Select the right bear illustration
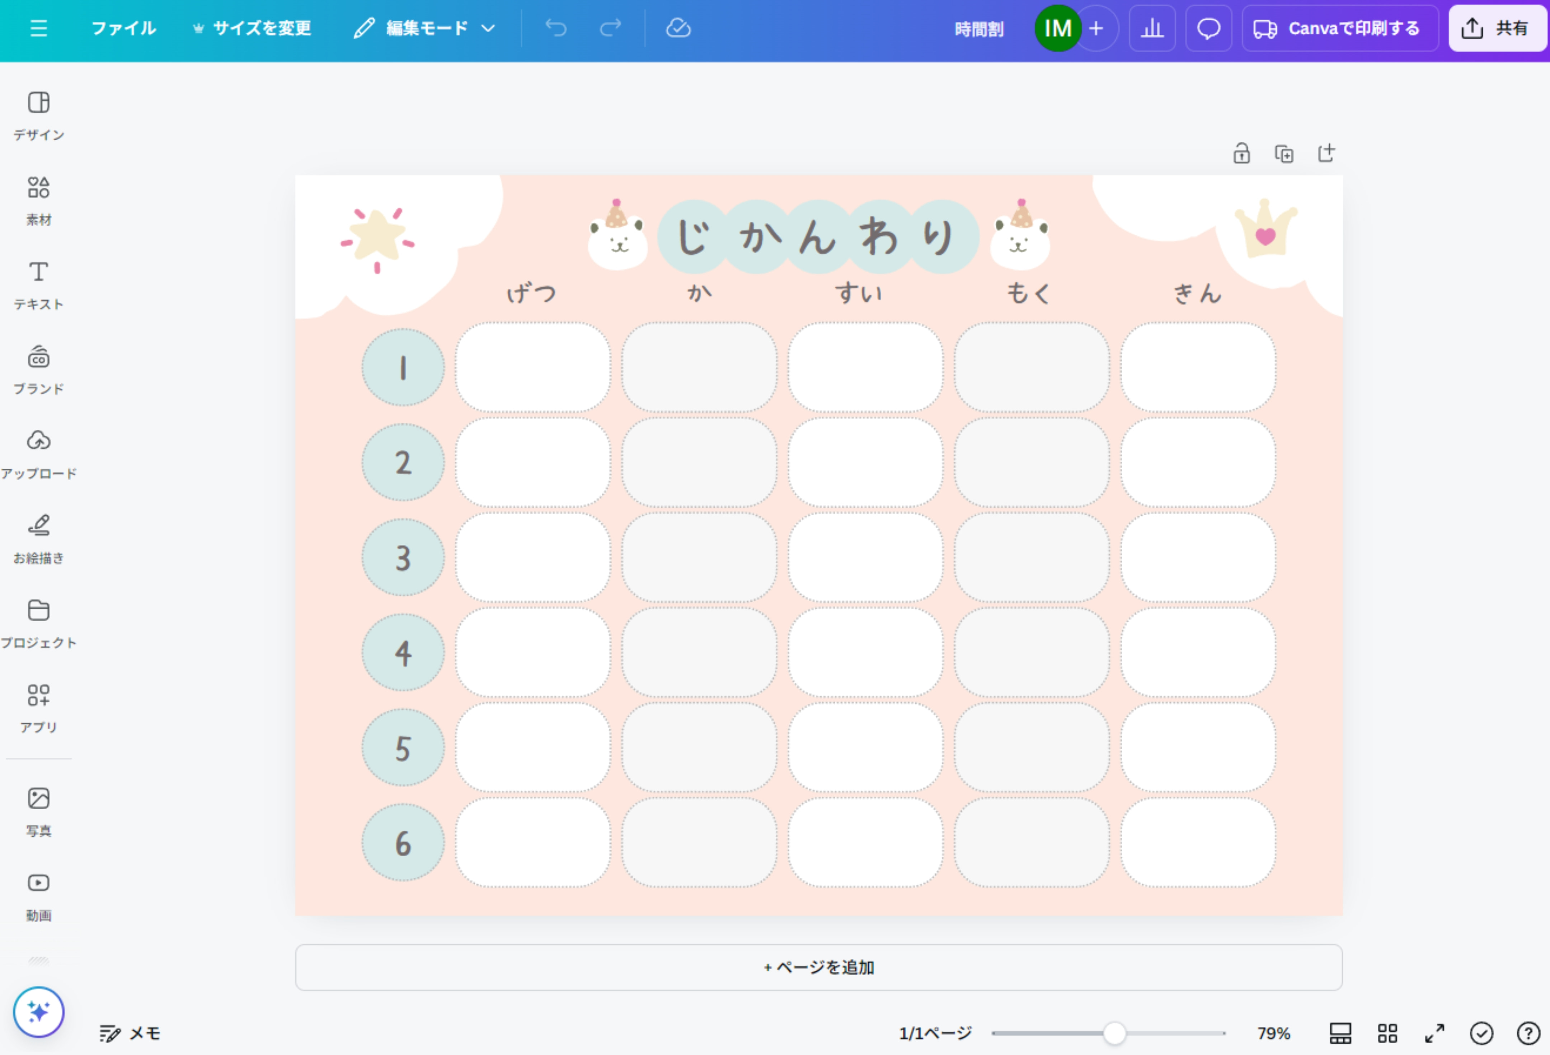 coord(1020,234)
